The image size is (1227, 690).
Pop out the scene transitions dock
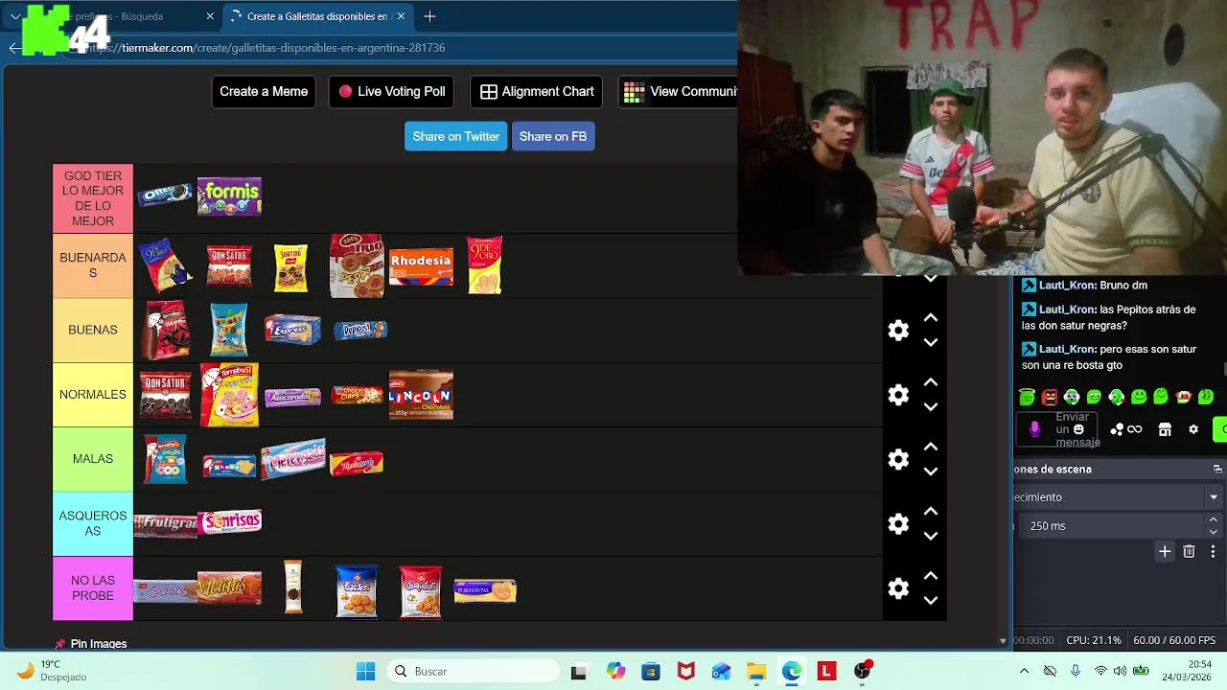[1217, 469]
